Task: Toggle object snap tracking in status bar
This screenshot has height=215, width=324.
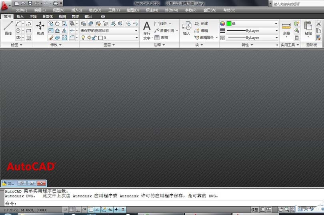Action: click(x=97, y=209)
